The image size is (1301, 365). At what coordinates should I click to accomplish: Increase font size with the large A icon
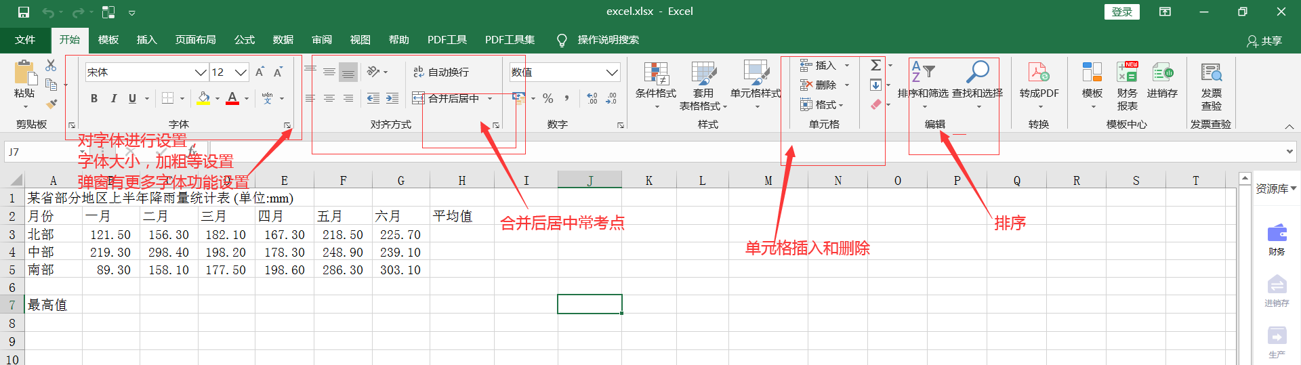(260, 72)
